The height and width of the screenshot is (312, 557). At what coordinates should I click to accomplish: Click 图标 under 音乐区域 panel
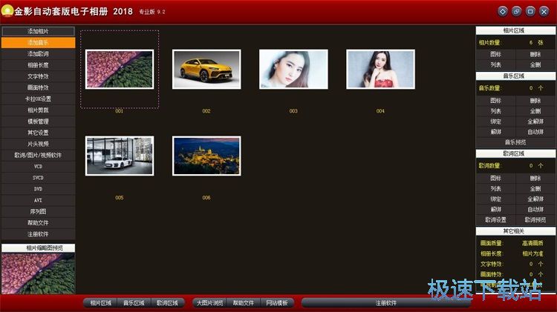(x=495, y=101)
